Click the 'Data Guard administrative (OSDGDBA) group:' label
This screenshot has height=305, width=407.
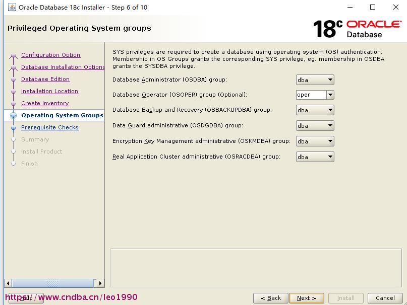(x=178, y=125)
